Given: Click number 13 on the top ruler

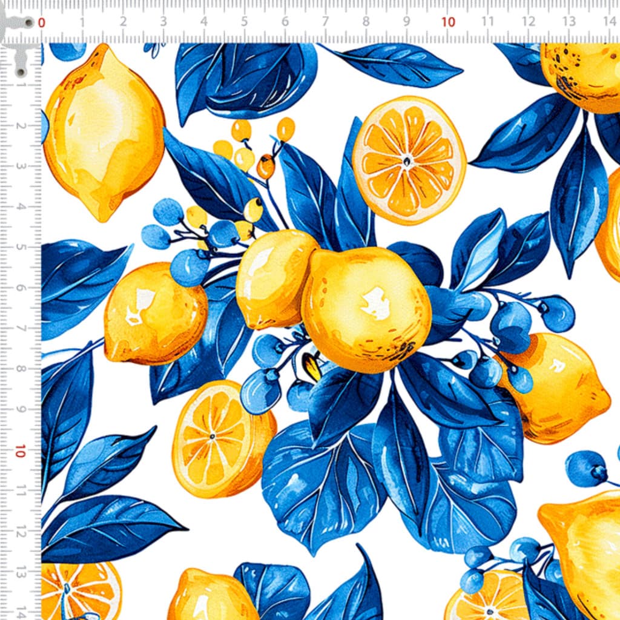Looking at the screenshot, I should click(569, 22).
